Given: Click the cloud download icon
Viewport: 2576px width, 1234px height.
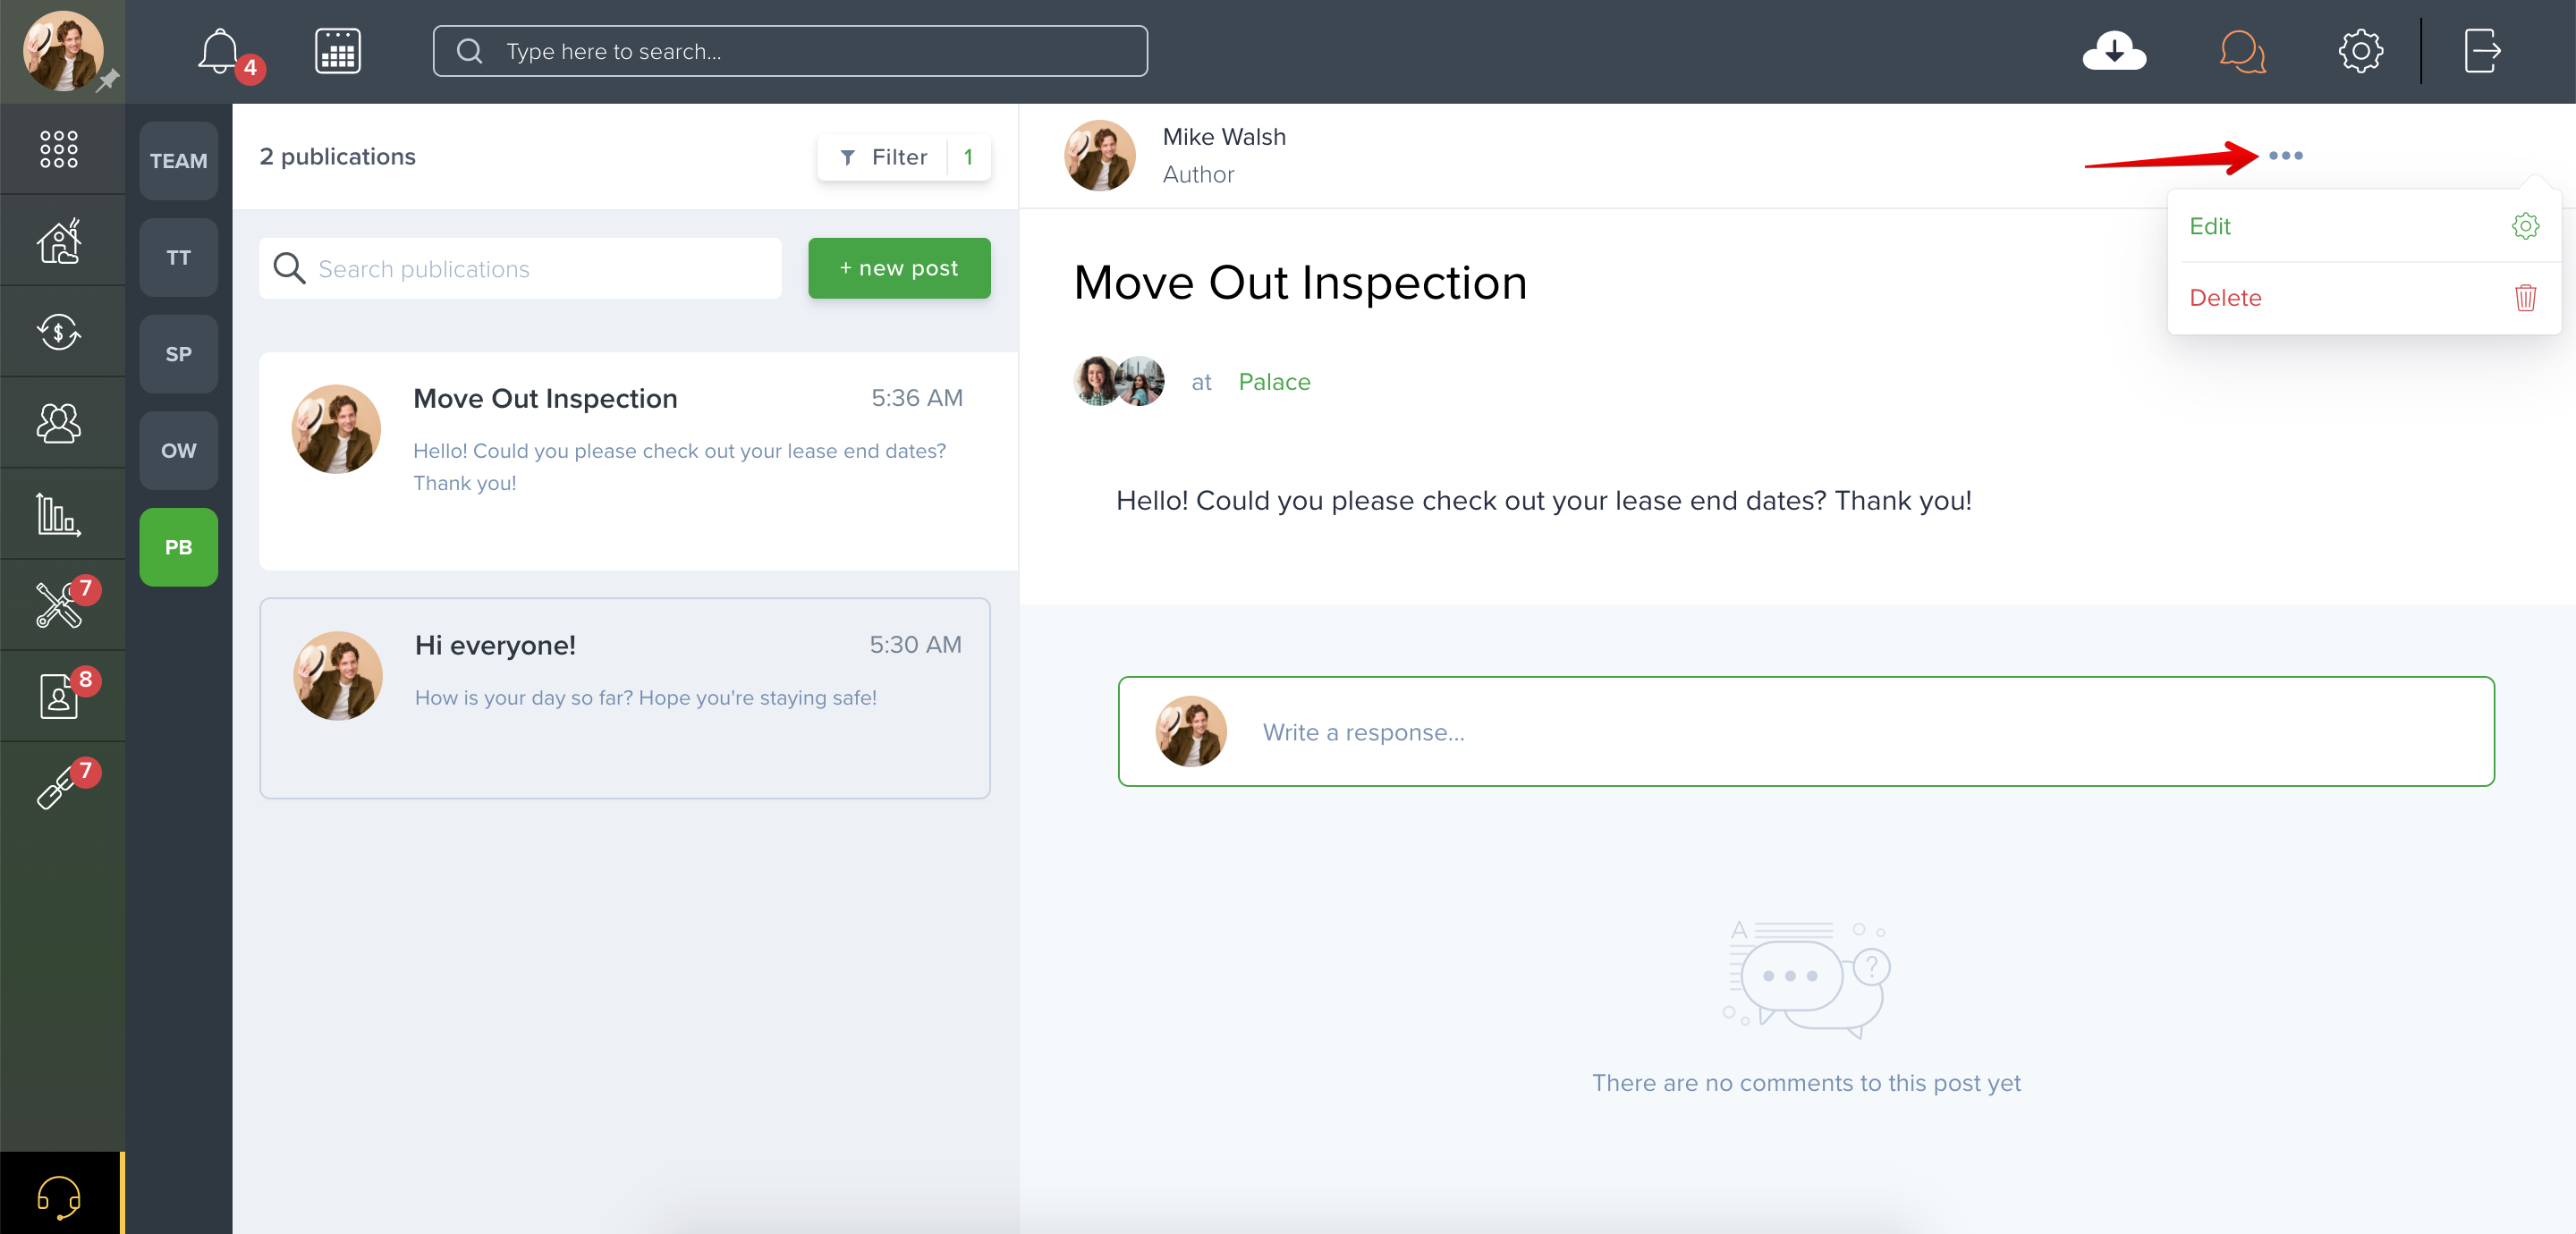Looking at the screenshot, I should (x=2113, y=51).
